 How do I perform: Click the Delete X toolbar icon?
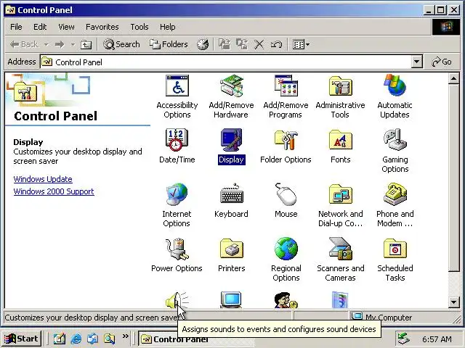[259, 44]
